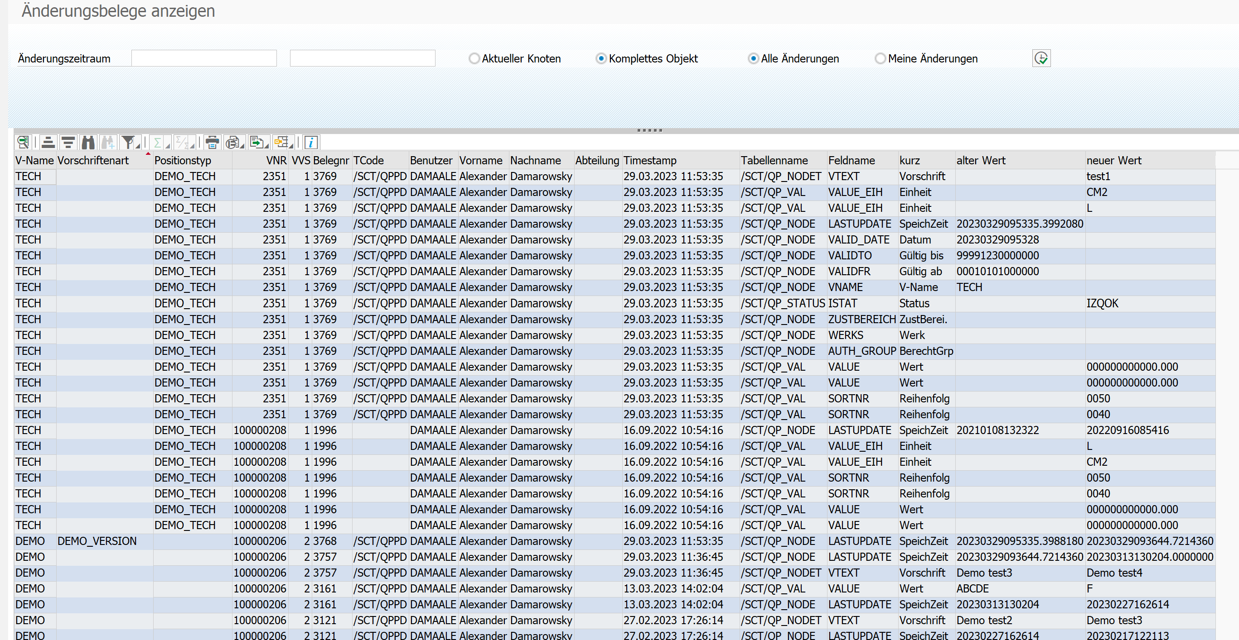
Task: Click the Feldname column header
Action: tap(852, 161)
